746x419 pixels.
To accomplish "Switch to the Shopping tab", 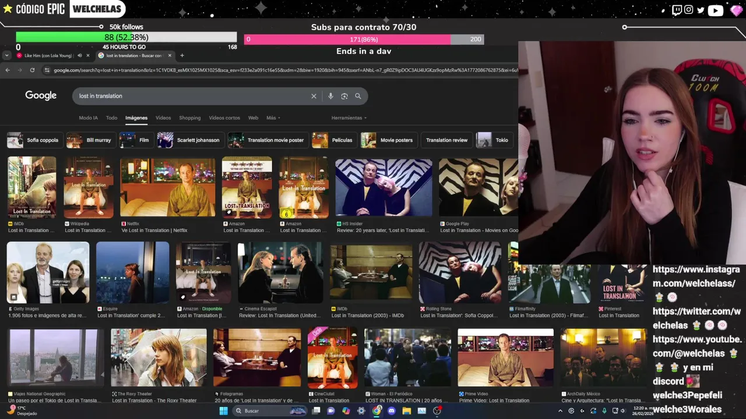I will [x=190, y=118].
